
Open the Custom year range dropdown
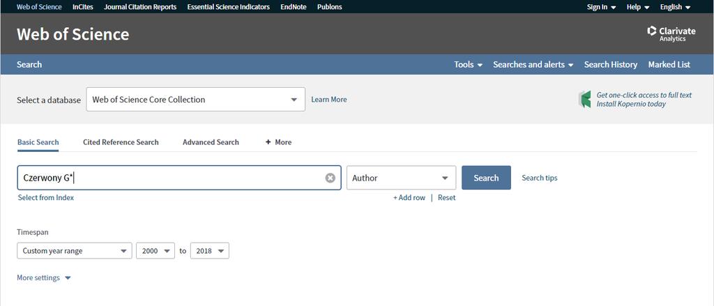point(75,251)
